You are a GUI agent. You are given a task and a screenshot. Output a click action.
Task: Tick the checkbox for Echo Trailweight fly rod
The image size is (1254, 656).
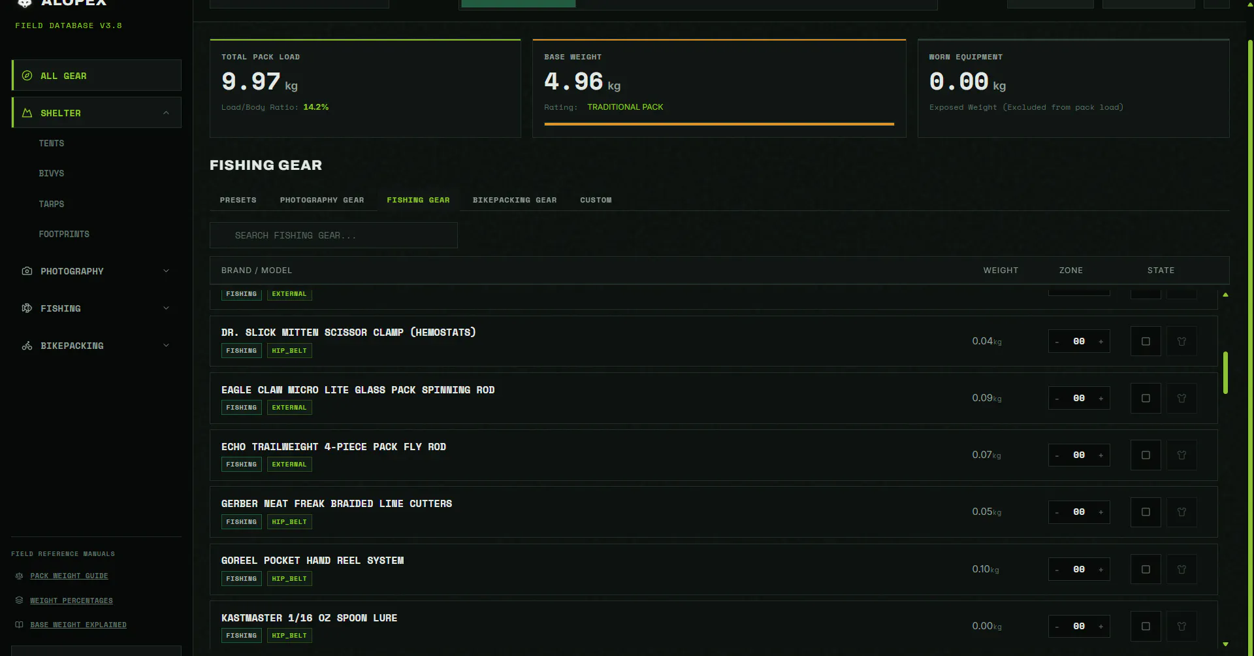1146,455
